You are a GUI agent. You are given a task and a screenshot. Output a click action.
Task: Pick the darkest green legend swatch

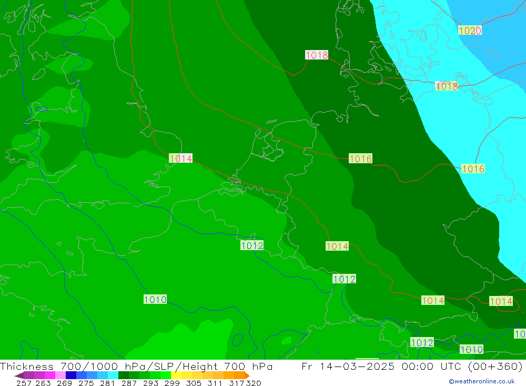click(124, 375)
